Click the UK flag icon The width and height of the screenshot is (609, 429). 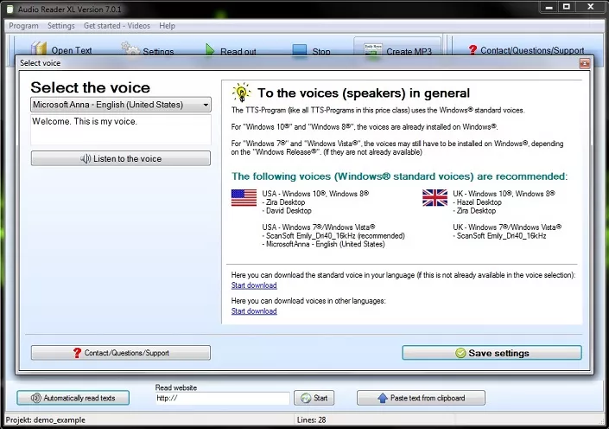pyautogui.click(x=435, y=197)
